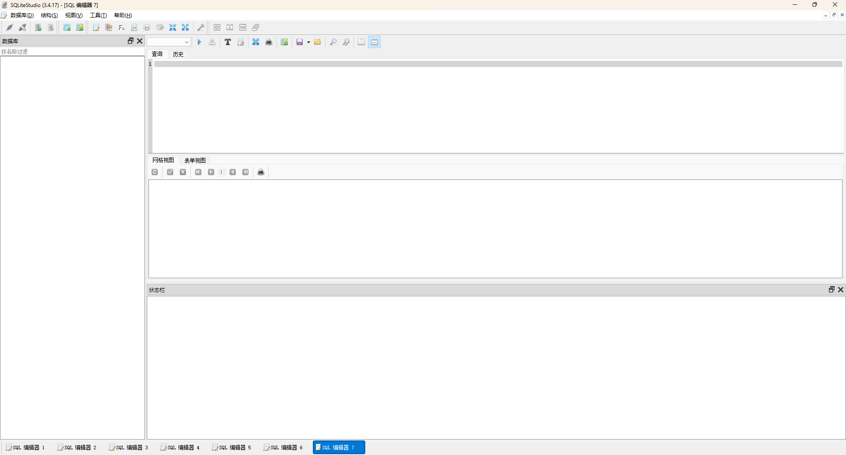Click the connect to database plug icon

point(10,27)
